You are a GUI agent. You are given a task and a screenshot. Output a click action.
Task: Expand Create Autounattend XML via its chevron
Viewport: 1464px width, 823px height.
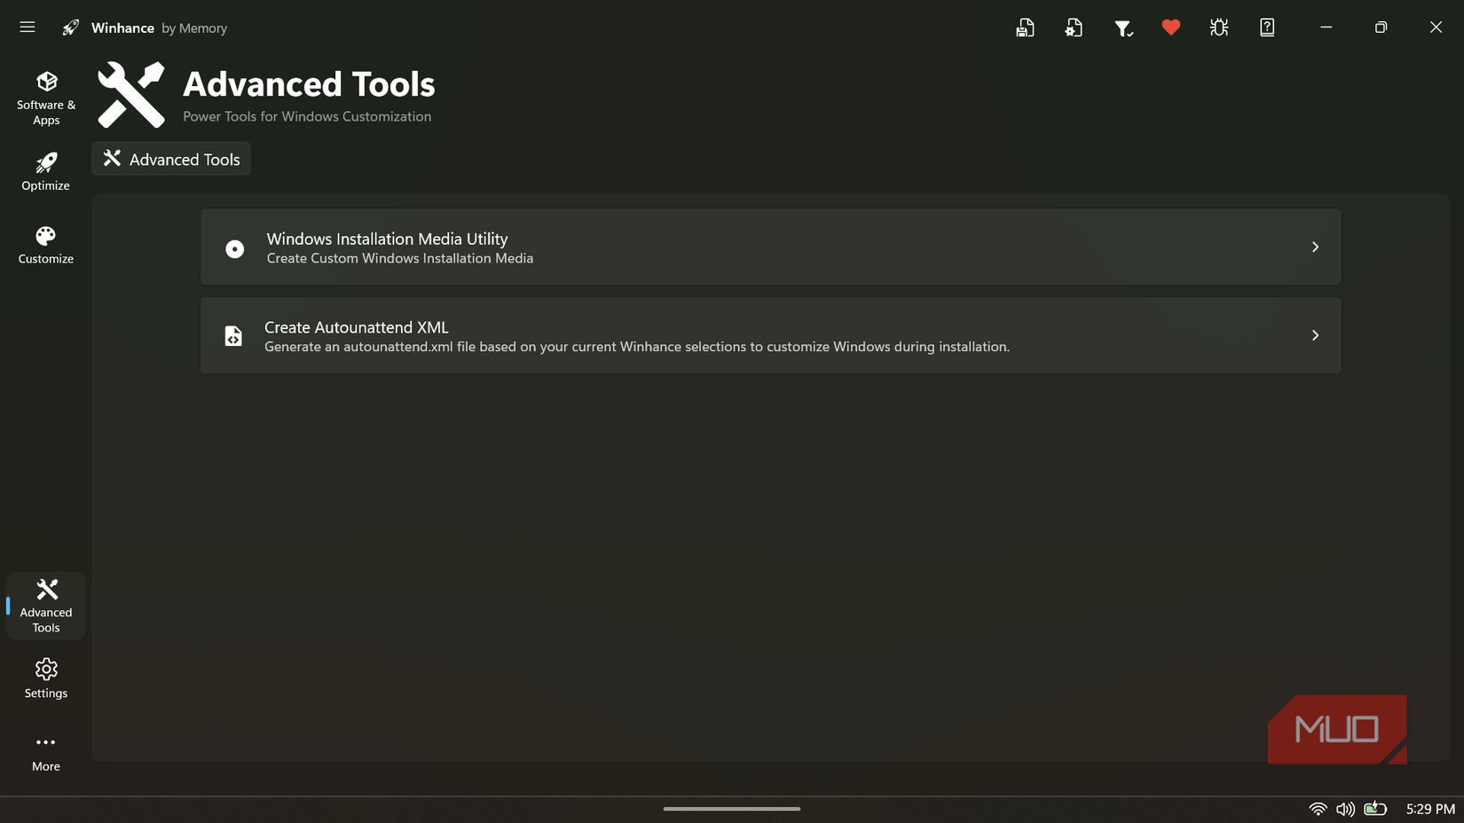pos(1315,335)
